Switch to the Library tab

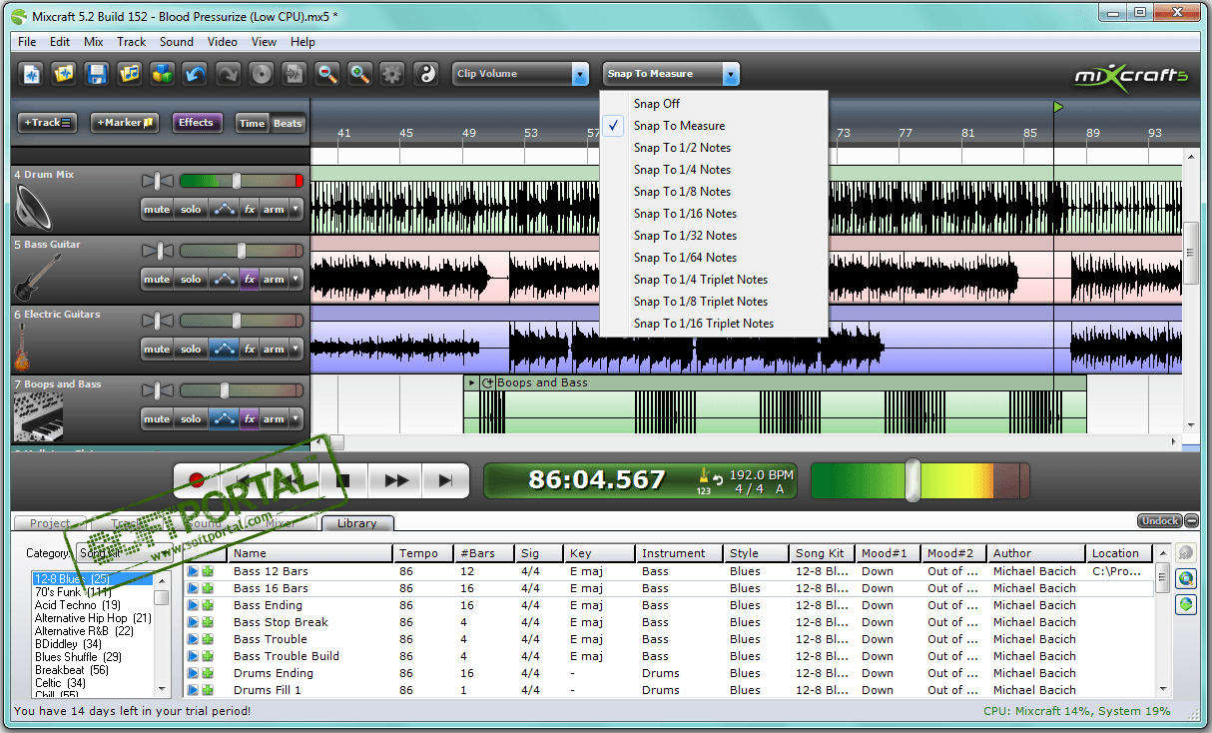click(356, 523)
